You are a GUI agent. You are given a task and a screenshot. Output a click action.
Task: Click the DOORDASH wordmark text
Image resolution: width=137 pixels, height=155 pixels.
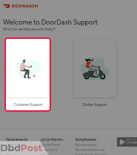tap(25, 6)
